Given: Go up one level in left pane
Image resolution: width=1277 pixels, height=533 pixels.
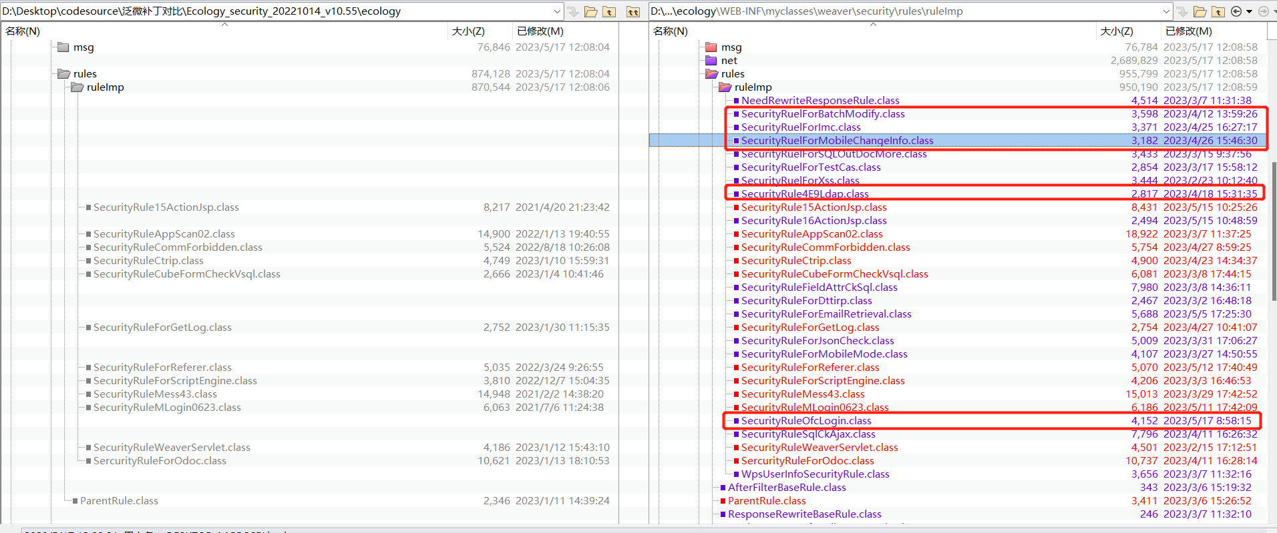Looking at the screenshot, I should [x=609, y=11].
